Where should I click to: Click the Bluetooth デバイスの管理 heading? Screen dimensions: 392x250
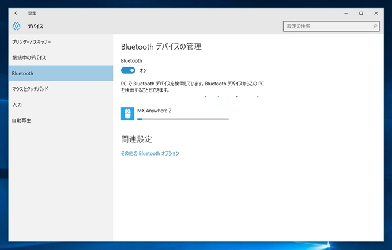coord(161,47)
